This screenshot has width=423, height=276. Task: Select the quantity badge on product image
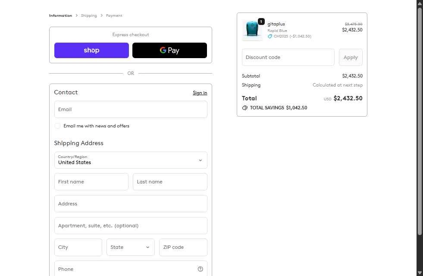coord(261,22)
